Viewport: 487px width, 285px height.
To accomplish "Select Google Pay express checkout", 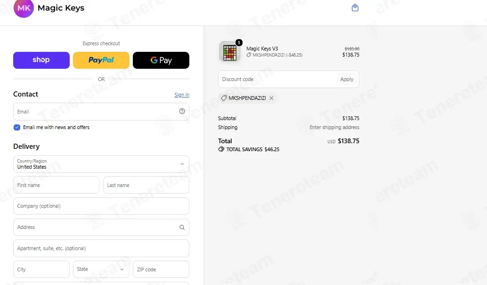I will click(x=161, y=60).
